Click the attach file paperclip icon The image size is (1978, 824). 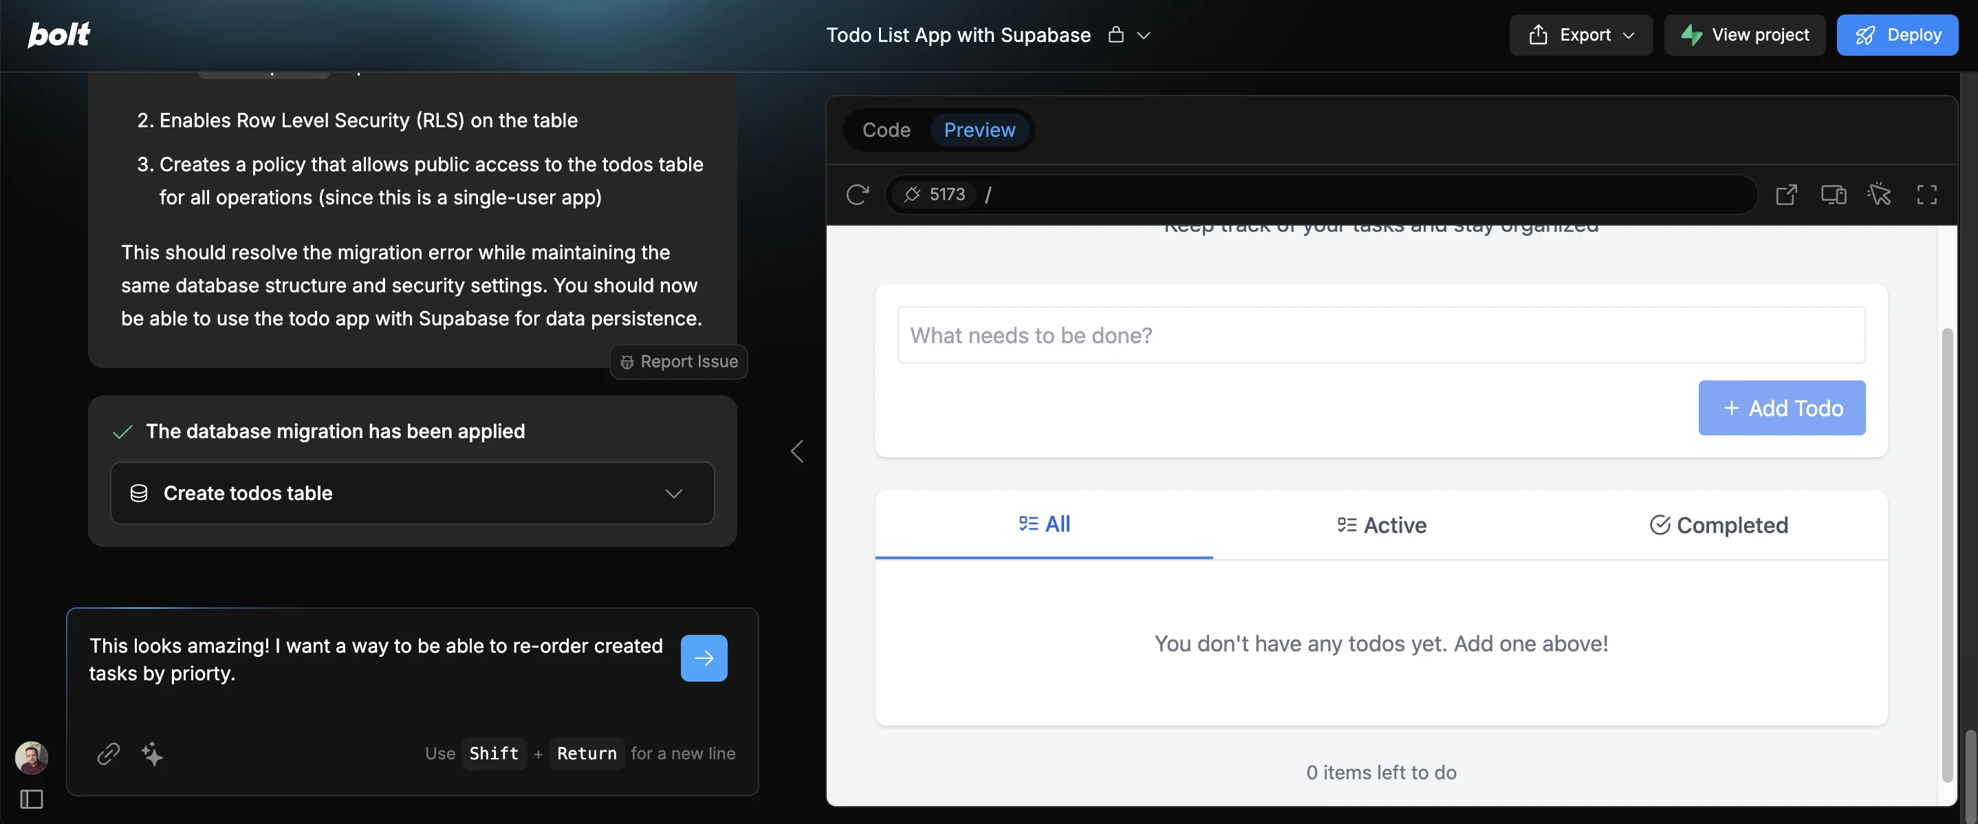108,753
